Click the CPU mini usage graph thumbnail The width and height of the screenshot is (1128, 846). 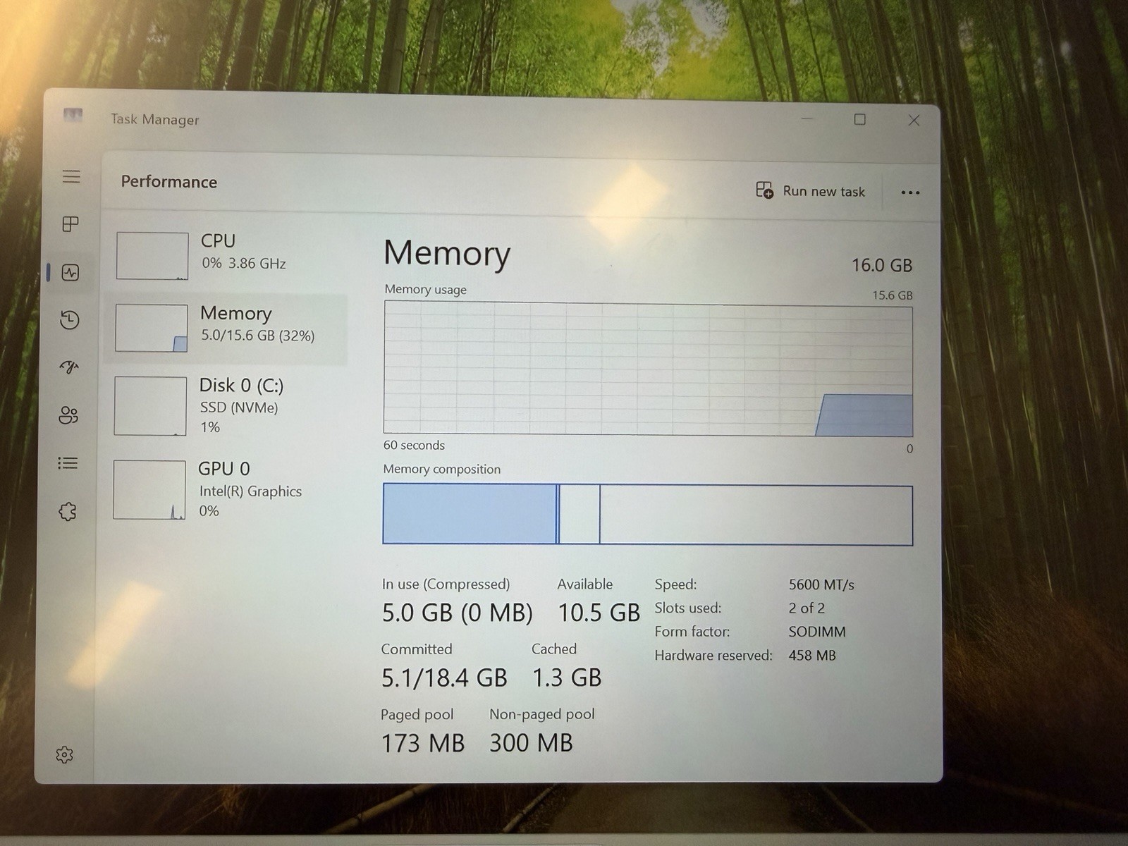(152, 256)
